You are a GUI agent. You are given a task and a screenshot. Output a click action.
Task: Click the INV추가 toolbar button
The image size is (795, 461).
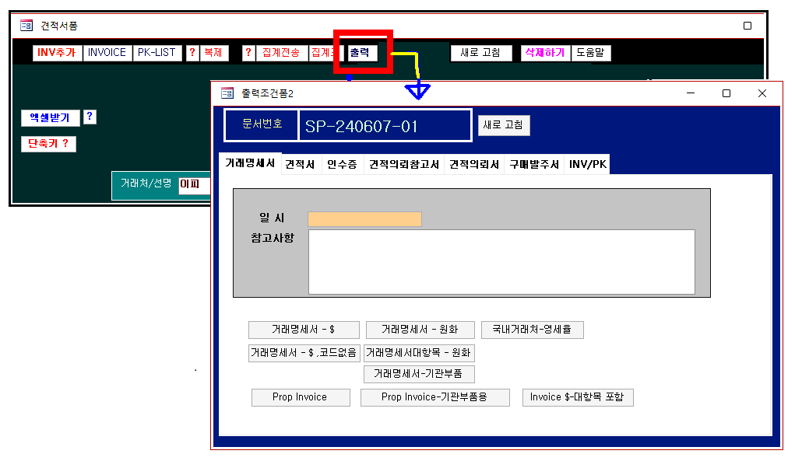coord(56,53)
